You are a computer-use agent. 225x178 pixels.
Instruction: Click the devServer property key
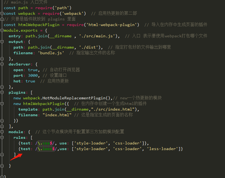click(20, 64)
